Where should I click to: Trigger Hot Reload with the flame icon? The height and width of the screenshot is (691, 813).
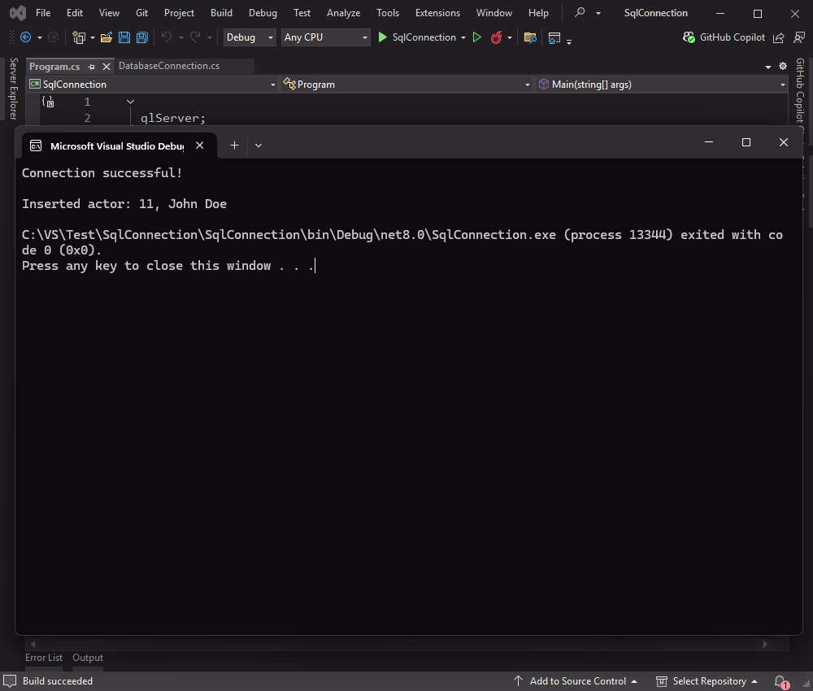coord(497,37)
